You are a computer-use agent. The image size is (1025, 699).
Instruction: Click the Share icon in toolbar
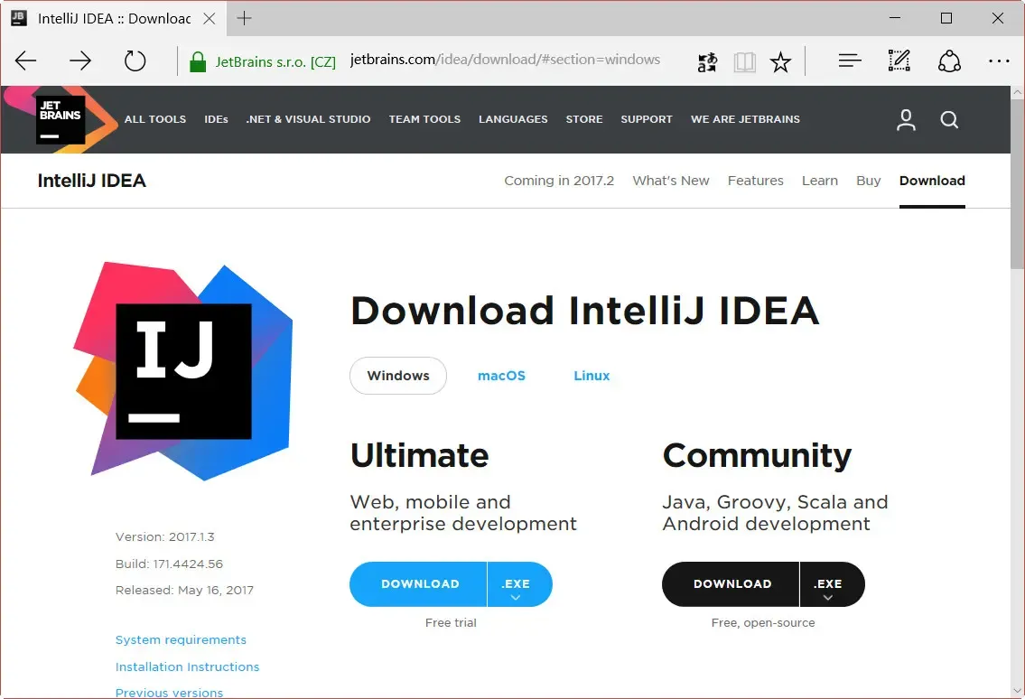coord(949,61)
